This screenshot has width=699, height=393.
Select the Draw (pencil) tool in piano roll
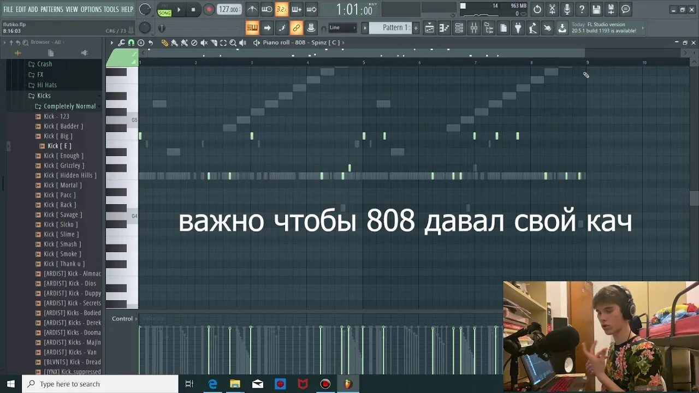pyautogui.click(x=166, y=43)
